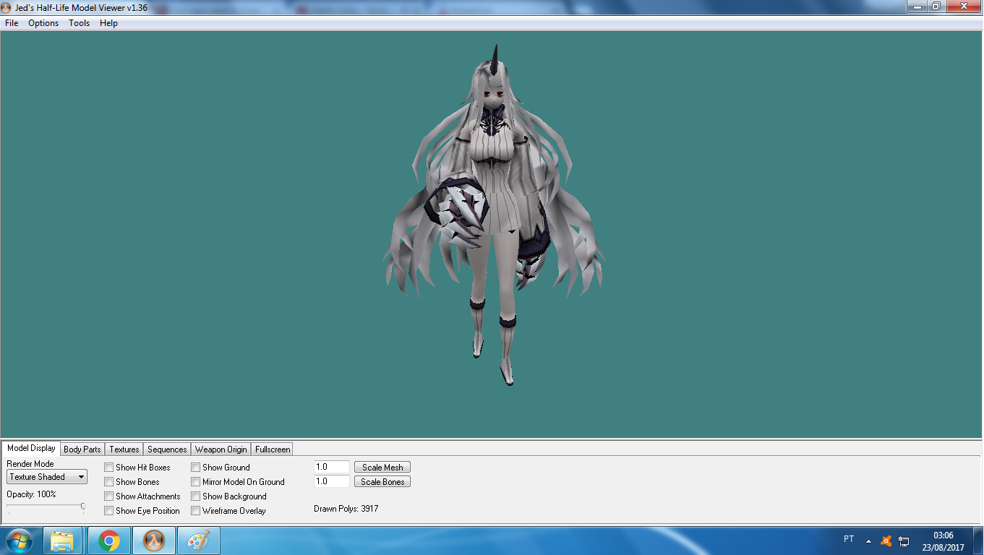Open Paint from the taskbar
Image resolution: width=984 pixels, height=555 pixels.
pos(198,541)
